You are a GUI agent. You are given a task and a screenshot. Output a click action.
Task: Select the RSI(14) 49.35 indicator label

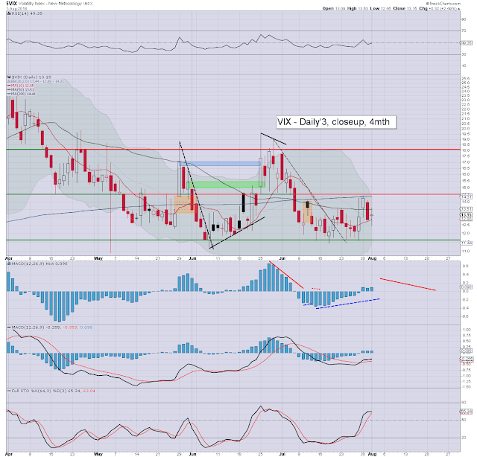tap(27, 13)
